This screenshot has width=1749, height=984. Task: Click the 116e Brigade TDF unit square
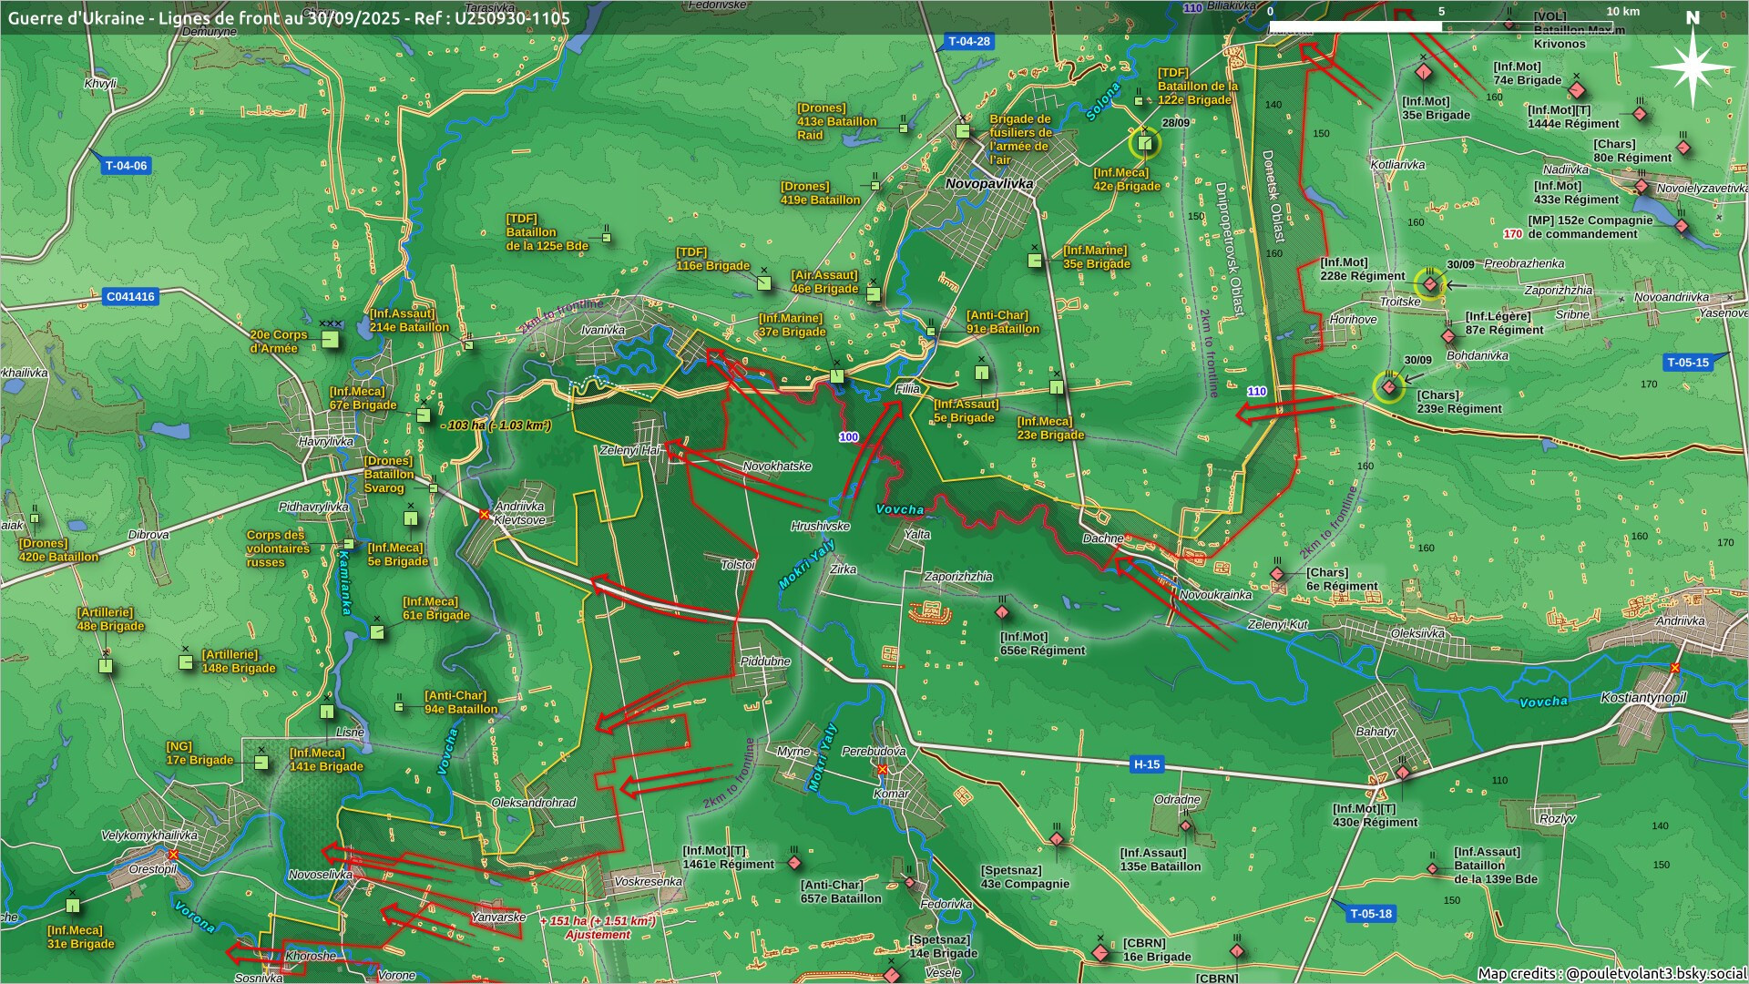[763, 283]
